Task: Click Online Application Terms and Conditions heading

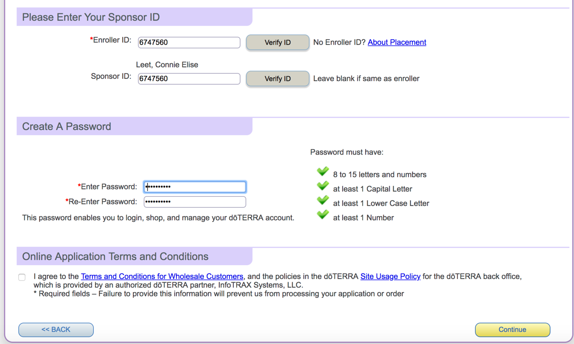Action: (115, 256)
